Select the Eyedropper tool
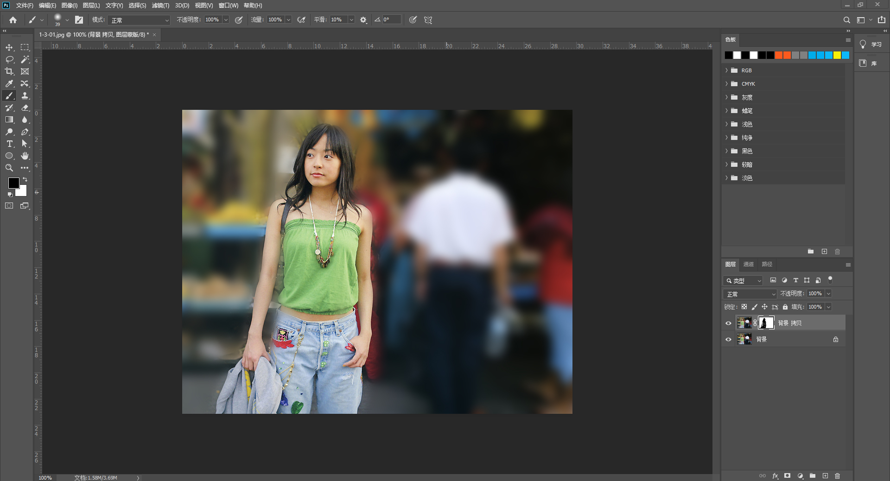The height and width of the screenshot is (481, 890). (x=9, y=83)
